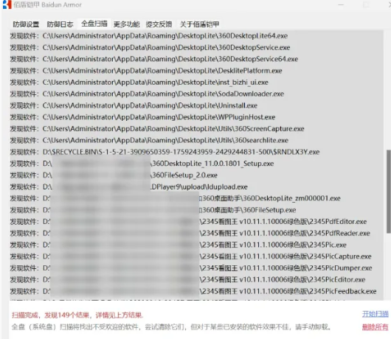Select the 全盘扫描 tab
This screenshot has height=339, width=391.
(x=94, y=24)
